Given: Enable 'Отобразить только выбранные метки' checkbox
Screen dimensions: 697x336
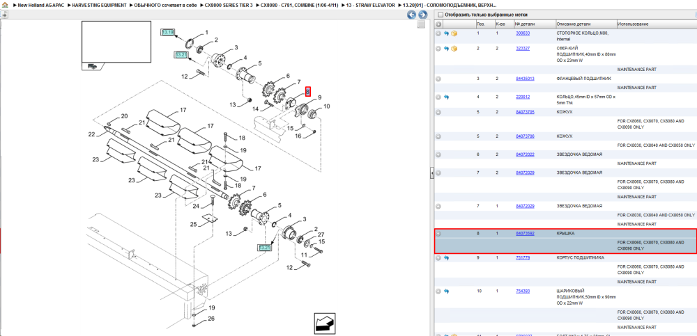Looking at the screenshot, I should (440, 15).
